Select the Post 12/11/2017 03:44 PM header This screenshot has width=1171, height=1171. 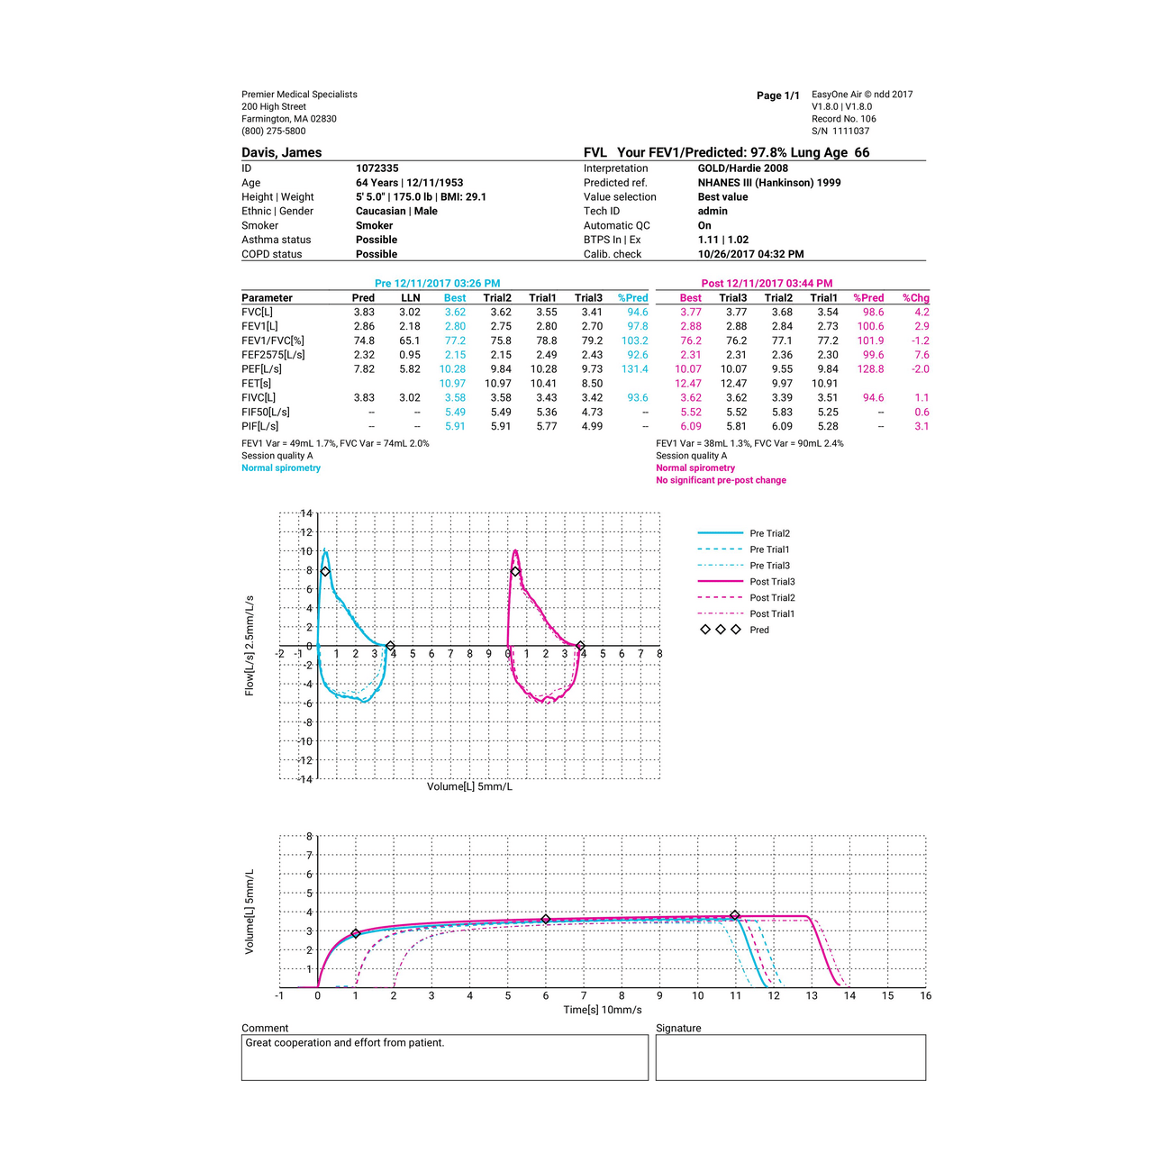[x=767, y=283]
